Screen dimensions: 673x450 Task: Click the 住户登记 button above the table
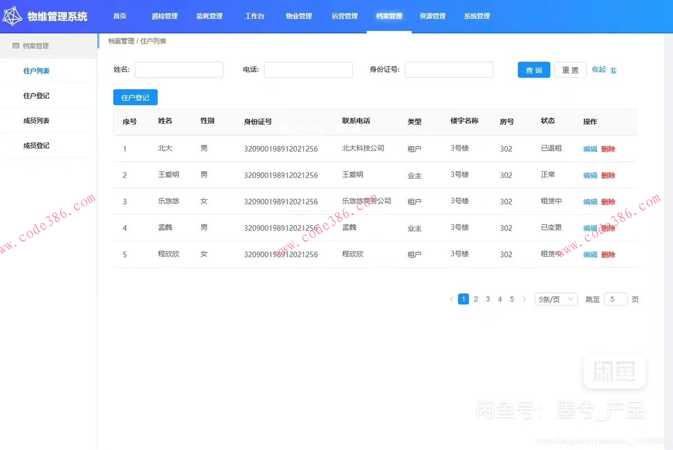[x=135, y=97]
